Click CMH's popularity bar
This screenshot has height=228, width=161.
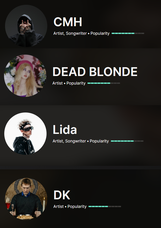(x=128, y=33)
